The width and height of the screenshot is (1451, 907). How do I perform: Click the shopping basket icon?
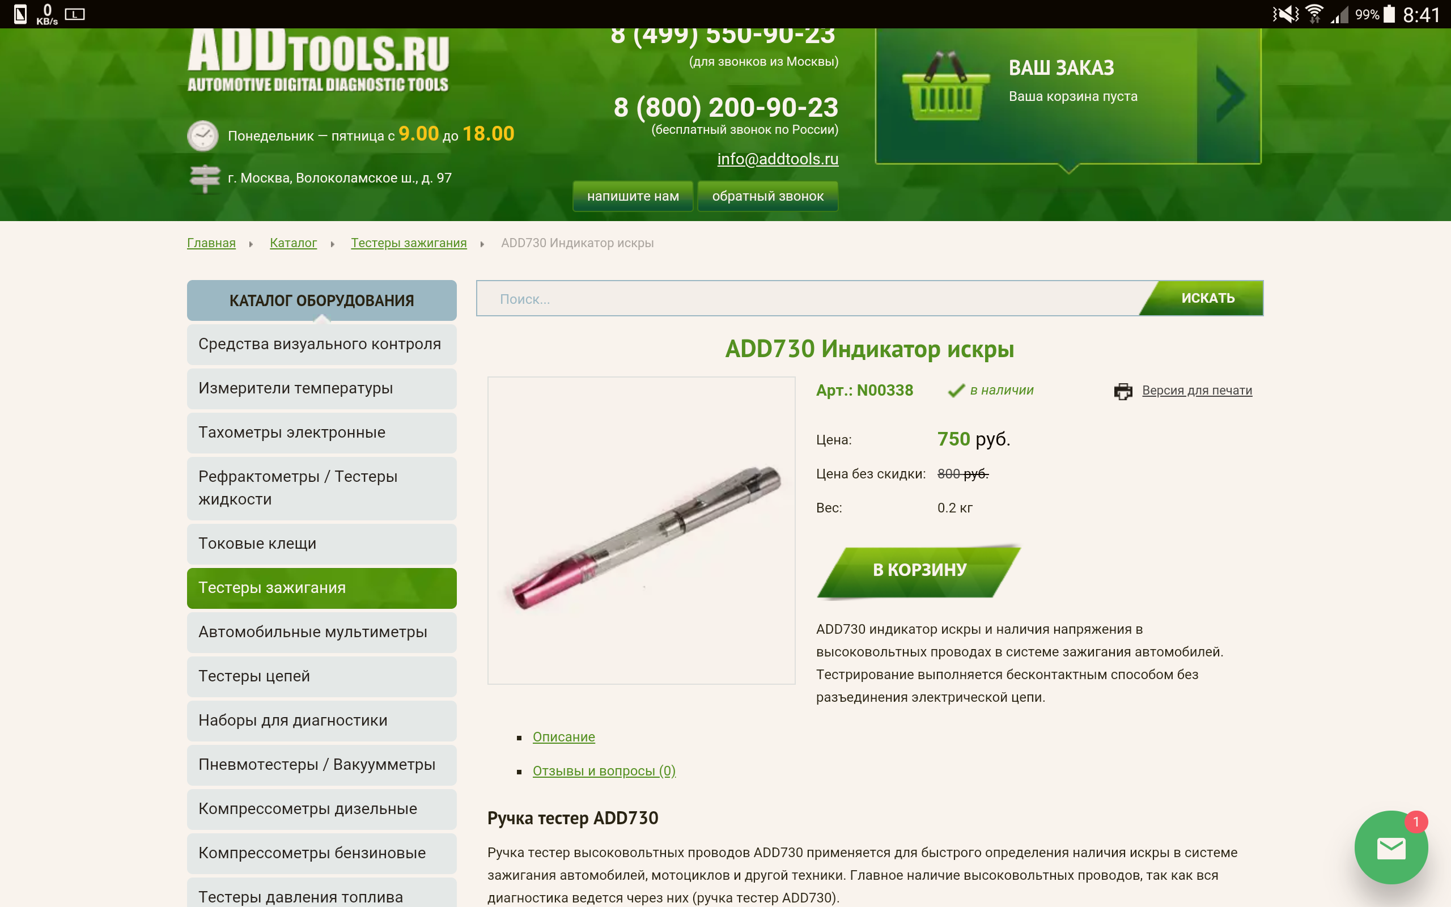coord(945,86)
